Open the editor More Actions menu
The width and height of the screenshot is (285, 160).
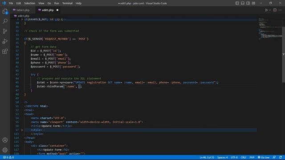(280, 10)
